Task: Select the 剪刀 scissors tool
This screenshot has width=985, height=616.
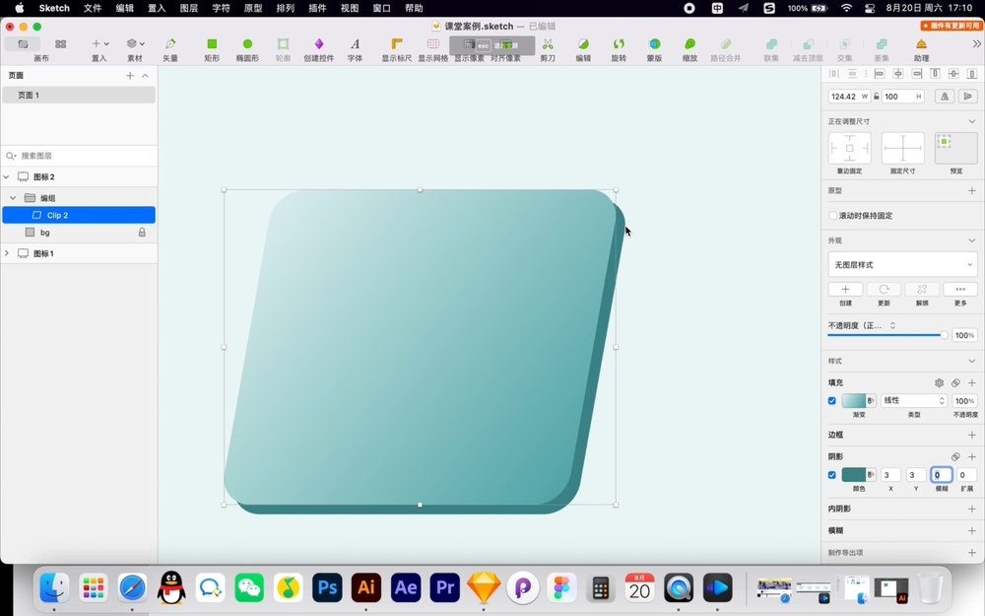Action: click(548, 44)
